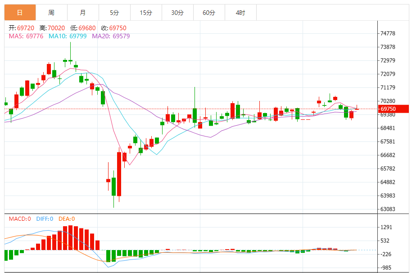The width and height of the screenshot is (412, 273).
Task: Open the 5分 interval tab
Action: tap(114, 12)
